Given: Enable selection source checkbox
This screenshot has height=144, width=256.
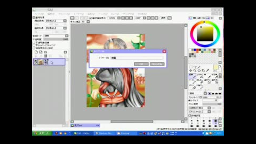Looking at the screenshot, I should [34, 48].
